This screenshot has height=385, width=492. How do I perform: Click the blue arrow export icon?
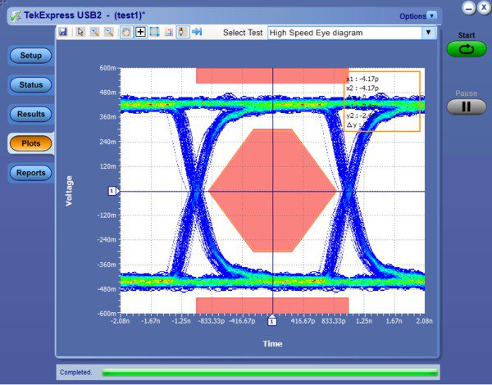click(x=197, y=33)
